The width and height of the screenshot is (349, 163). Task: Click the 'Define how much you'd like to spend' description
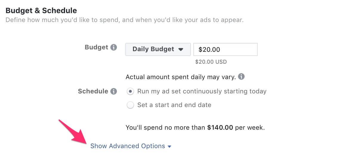(124, 20)
